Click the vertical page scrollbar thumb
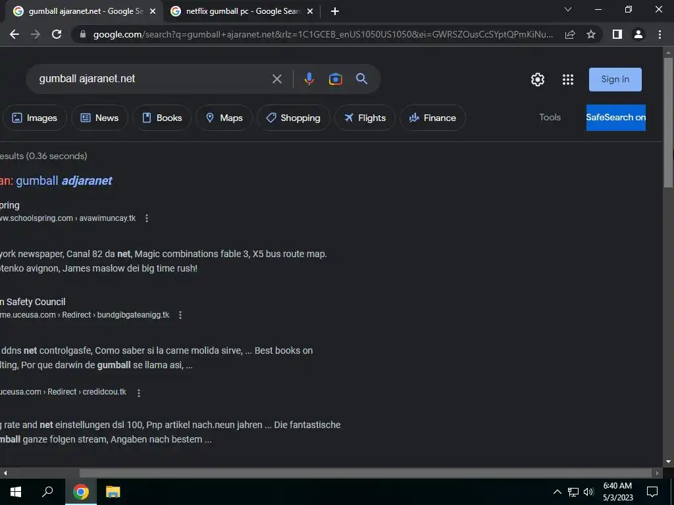The height and width of the screenshot is (505, 674). (x=668, y=122)
